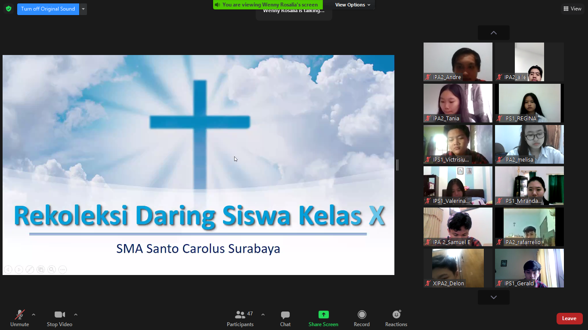Image resolution: width=588 pixels, height=330 pixels.
Task: Click the IPA2_rafarrelio name label
Action: pos(523,242)
